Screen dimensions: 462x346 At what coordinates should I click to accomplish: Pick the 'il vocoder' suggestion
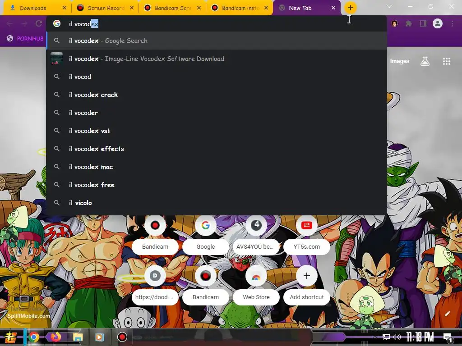217,113
